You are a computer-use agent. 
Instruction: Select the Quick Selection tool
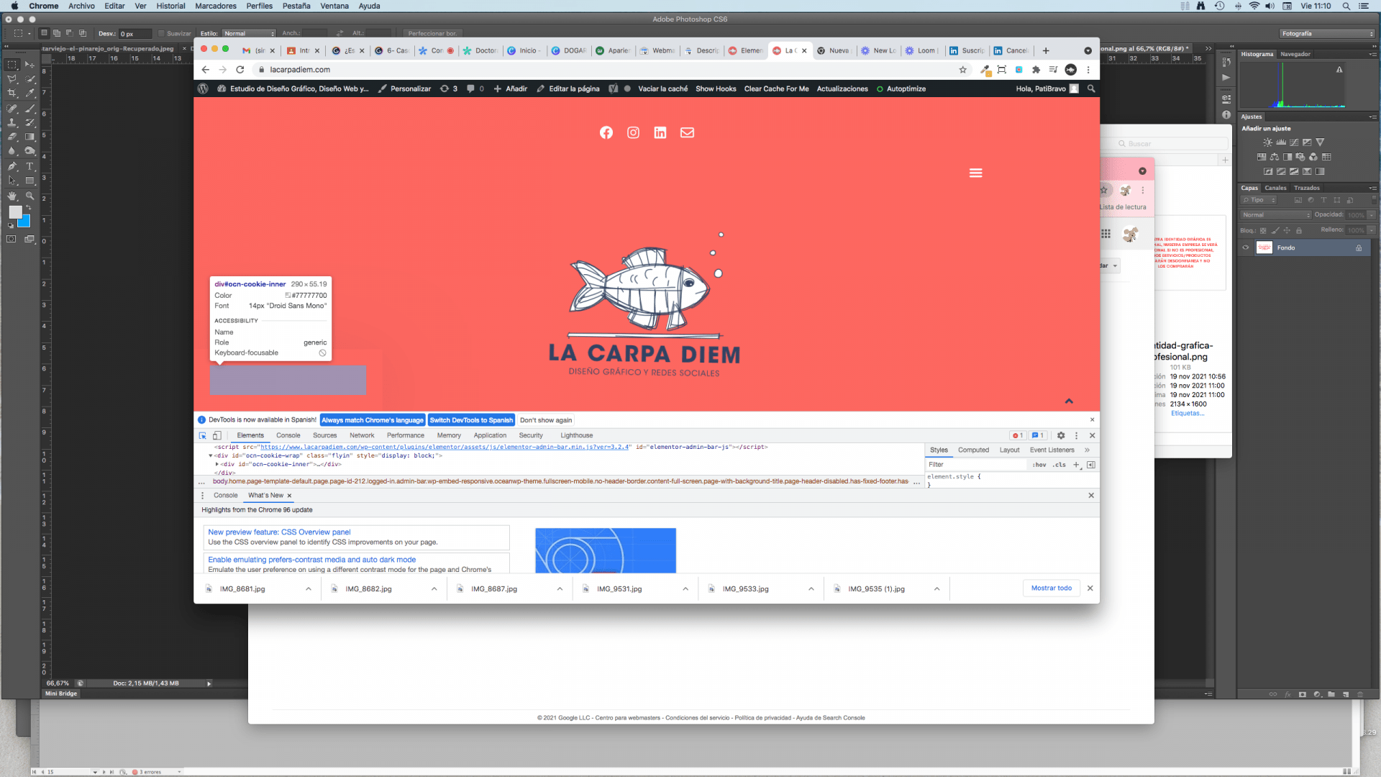pyautogui.click(x=29, y=79)
